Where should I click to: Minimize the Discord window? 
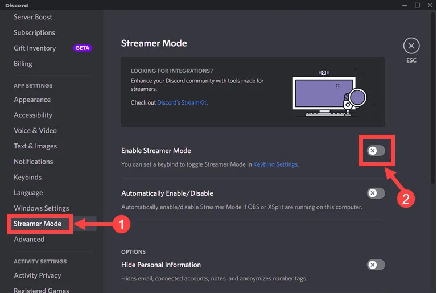[x=405, y=5]
